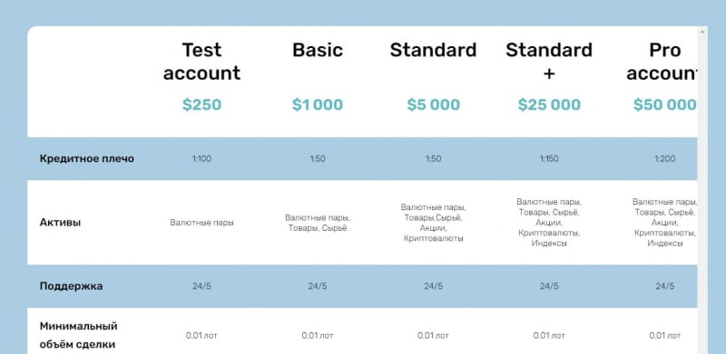The height and width of the screenshot is (354, 726).
Task: Click the Кредитное плечо row label
Action: tap(87, 158)
